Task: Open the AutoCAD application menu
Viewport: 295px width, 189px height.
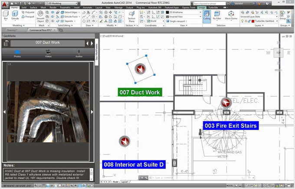Action: 4,4
